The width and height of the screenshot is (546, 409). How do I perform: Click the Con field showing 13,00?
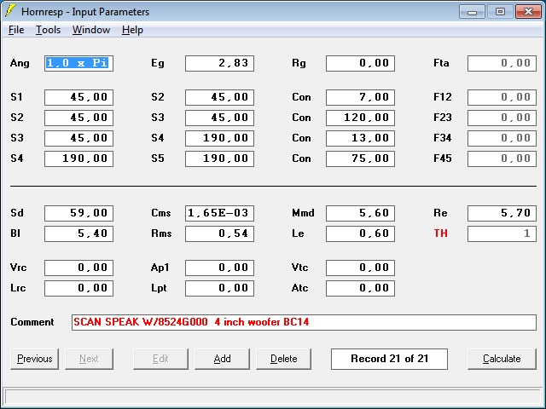360,138
